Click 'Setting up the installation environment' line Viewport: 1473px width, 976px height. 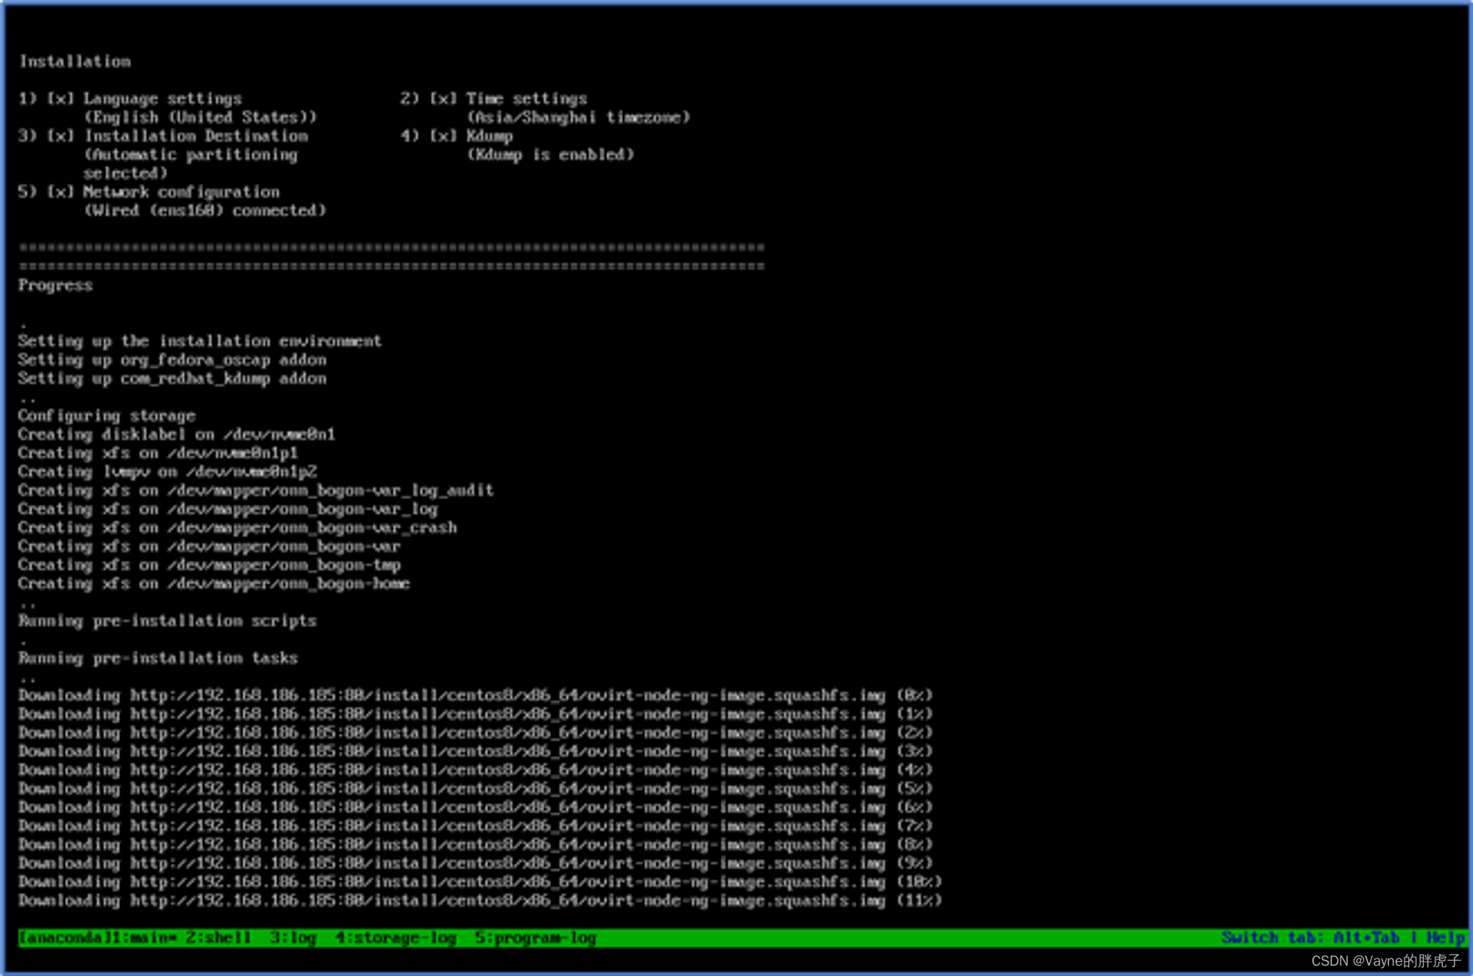coord(200,342)
